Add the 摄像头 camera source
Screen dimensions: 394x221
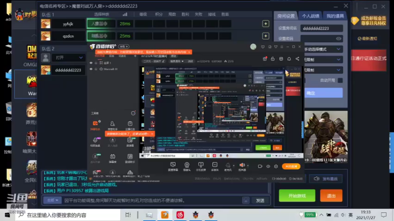click(x=187, y=166)
